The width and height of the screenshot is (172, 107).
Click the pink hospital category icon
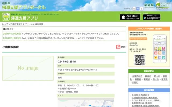(118, 47)
